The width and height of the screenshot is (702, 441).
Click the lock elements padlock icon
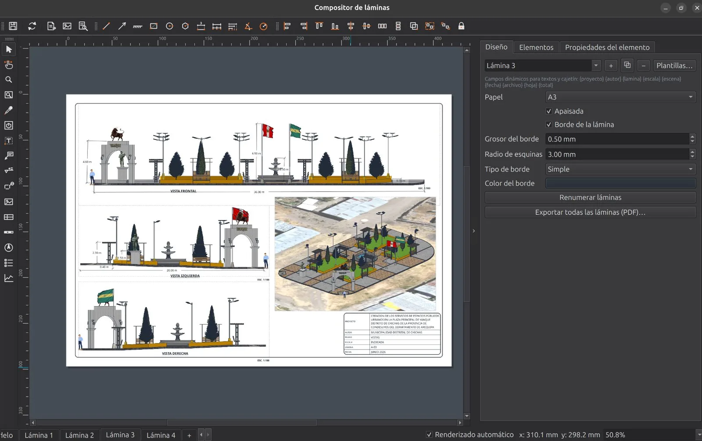pyautogui.click(x=461, y=26)
